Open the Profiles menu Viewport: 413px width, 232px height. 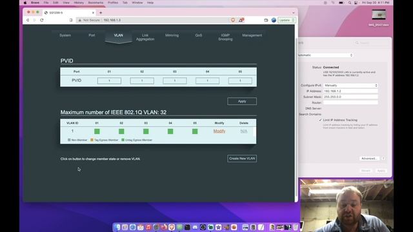point(113,3)
